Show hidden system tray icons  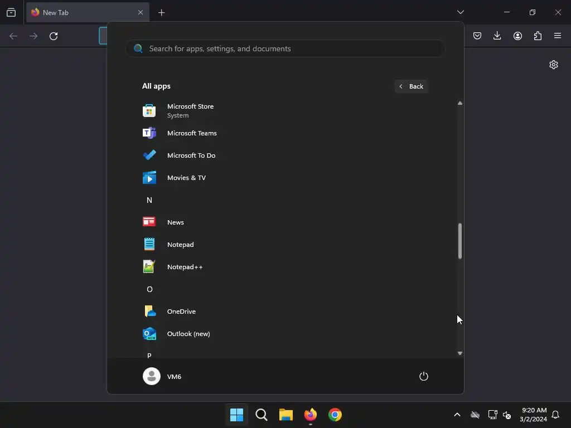pyautogui.click(x=457, y=415)
